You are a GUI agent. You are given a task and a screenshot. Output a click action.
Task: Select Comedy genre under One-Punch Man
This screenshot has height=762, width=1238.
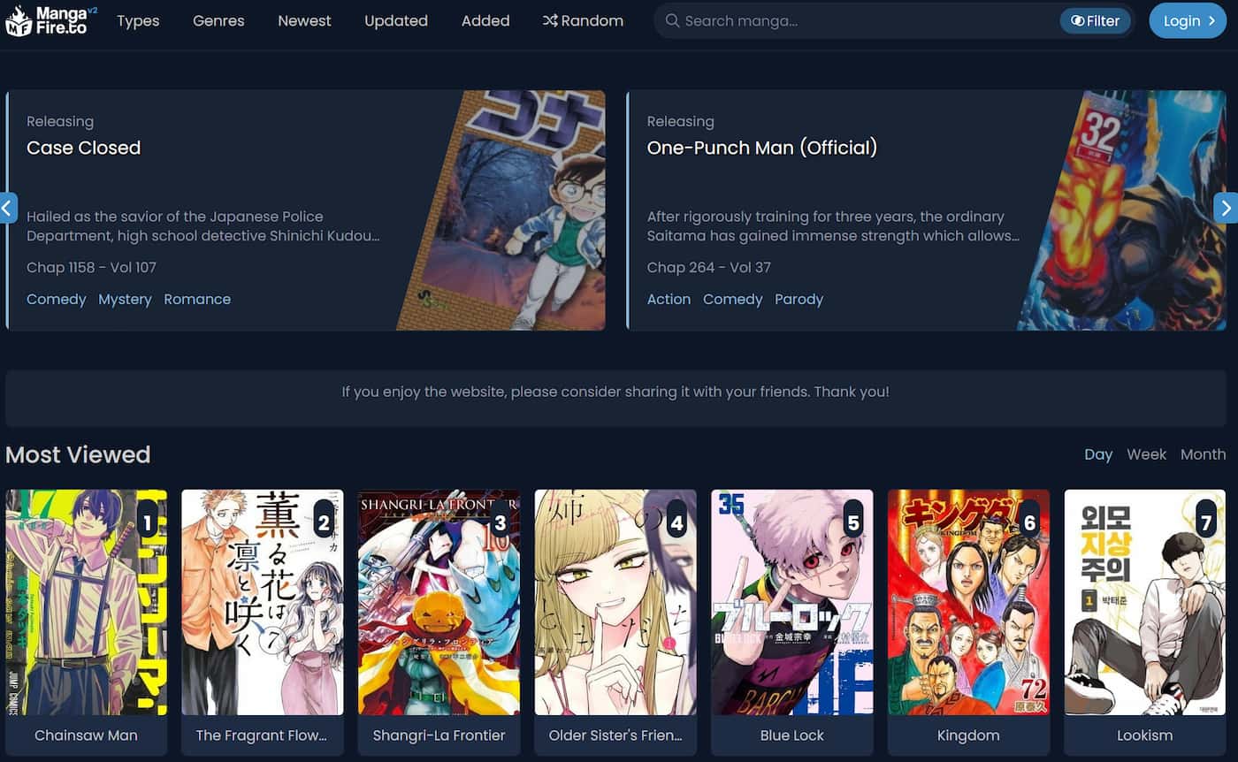(732, 299)
